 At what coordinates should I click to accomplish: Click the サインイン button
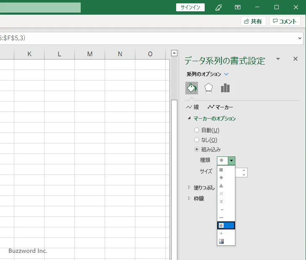(x=190, y=8)
